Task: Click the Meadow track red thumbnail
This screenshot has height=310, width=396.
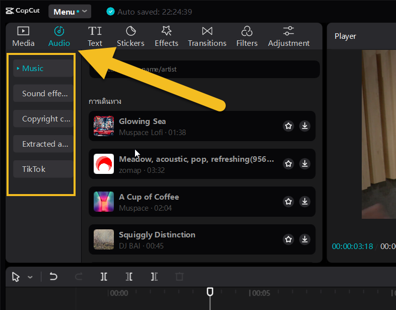Action: coord(104,164)
